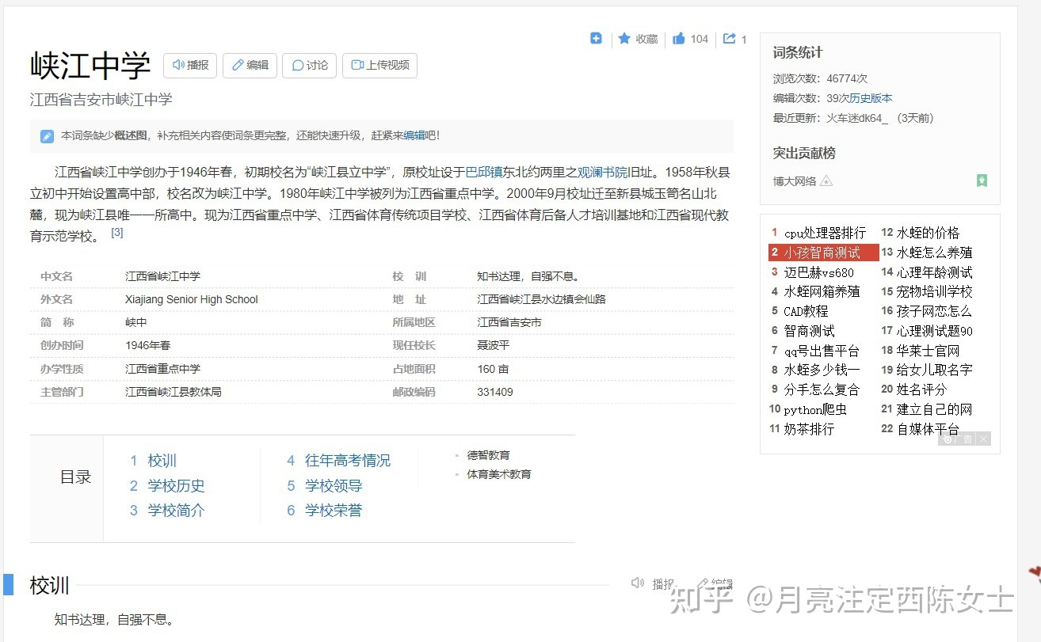Click the blue pencil icon in the notice banner
1041x642 pixels.
click(x=46, y=135)
